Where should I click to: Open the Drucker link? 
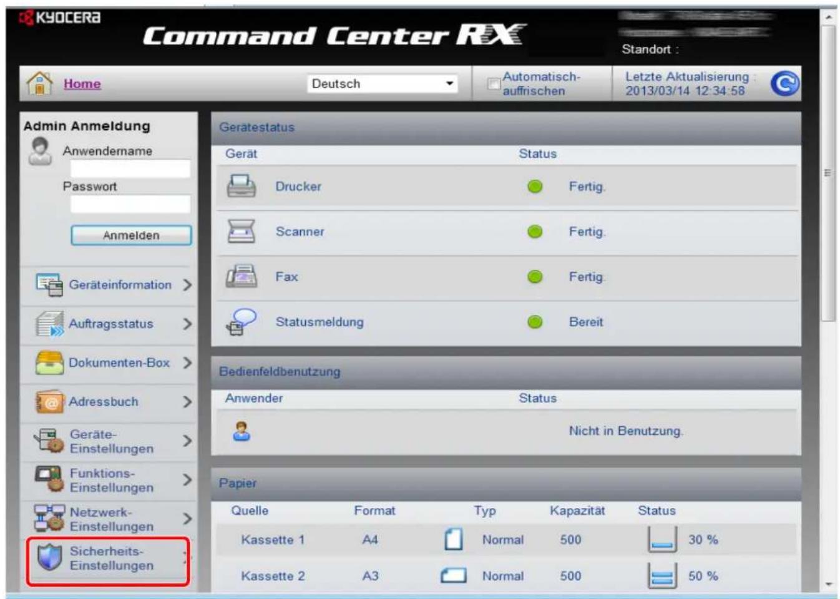[x=298, y=187]
